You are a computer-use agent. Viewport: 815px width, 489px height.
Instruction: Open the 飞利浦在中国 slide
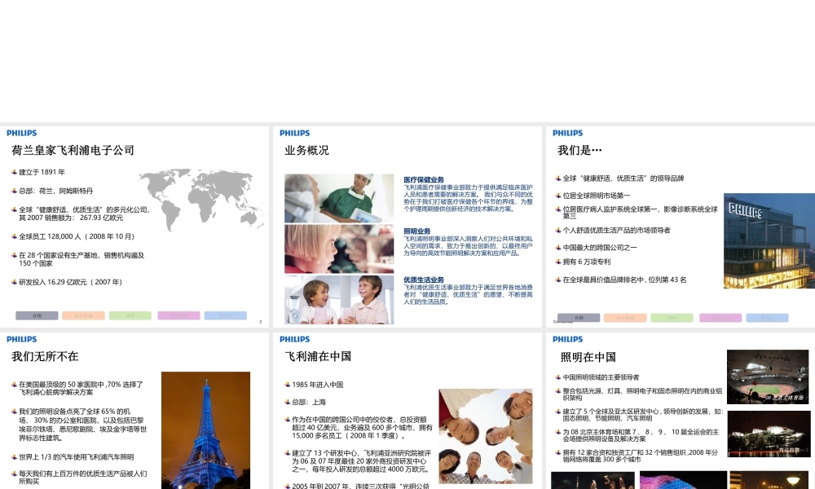[x=407, y=411]
